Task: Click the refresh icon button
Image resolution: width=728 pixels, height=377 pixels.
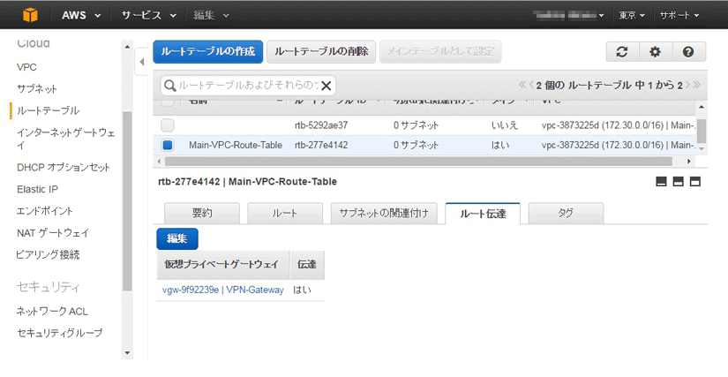Action: [622, 52]
